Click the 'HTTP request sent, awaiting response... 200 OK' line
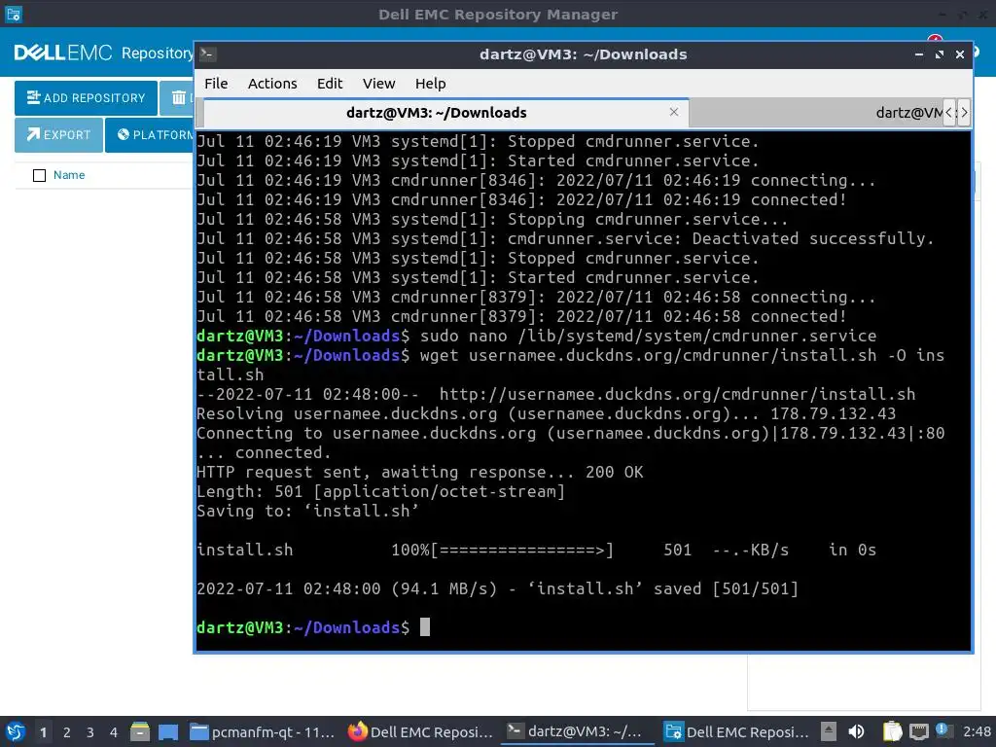This screenshot has width=996, height=747. [x=420, y=472]
